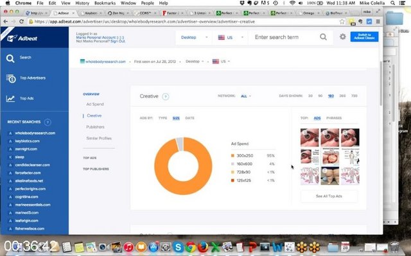Open the Chrome View menu
This screenshot has width=411, height=256.
[66, 3]
